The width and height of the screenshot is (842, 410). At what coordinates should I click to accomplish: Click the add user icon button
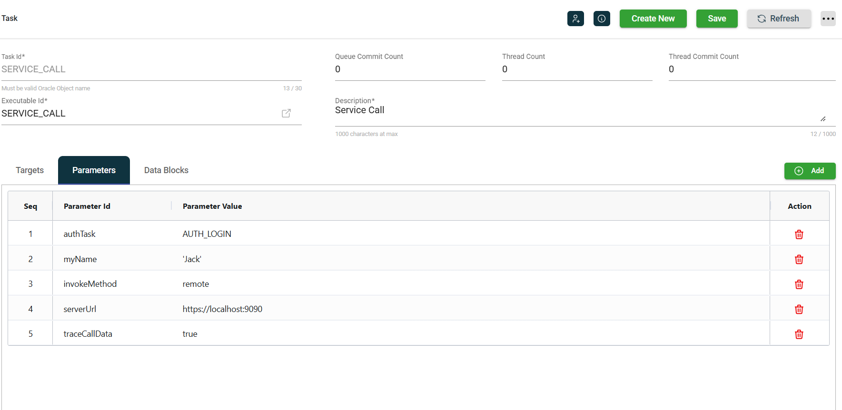coord(575,19)
